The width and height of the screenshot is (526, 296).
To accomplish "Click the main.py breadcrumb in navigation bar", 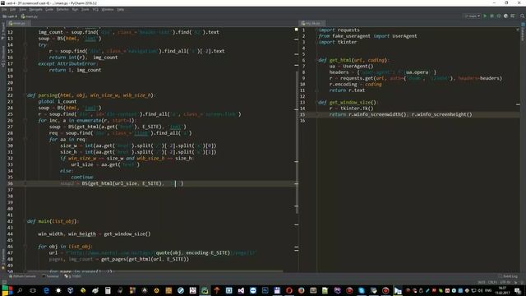I will click(30, 16).
